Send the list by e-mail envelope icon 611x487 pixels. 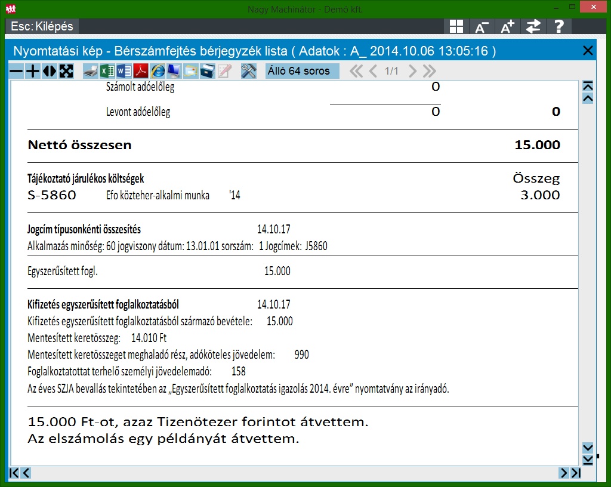click(x=190, y=71)
